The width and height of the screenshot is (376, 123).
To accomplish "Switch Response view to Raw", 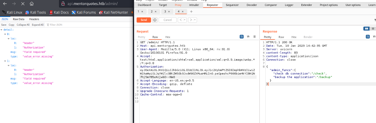I will (x=281, y=37).
